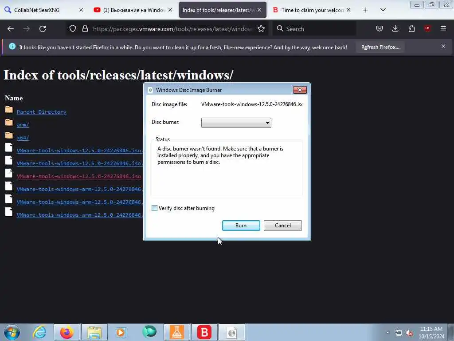This screenshot has height=341, width=454.
Task: Close the YouTube Выживание tab
Action: [170, 10]
